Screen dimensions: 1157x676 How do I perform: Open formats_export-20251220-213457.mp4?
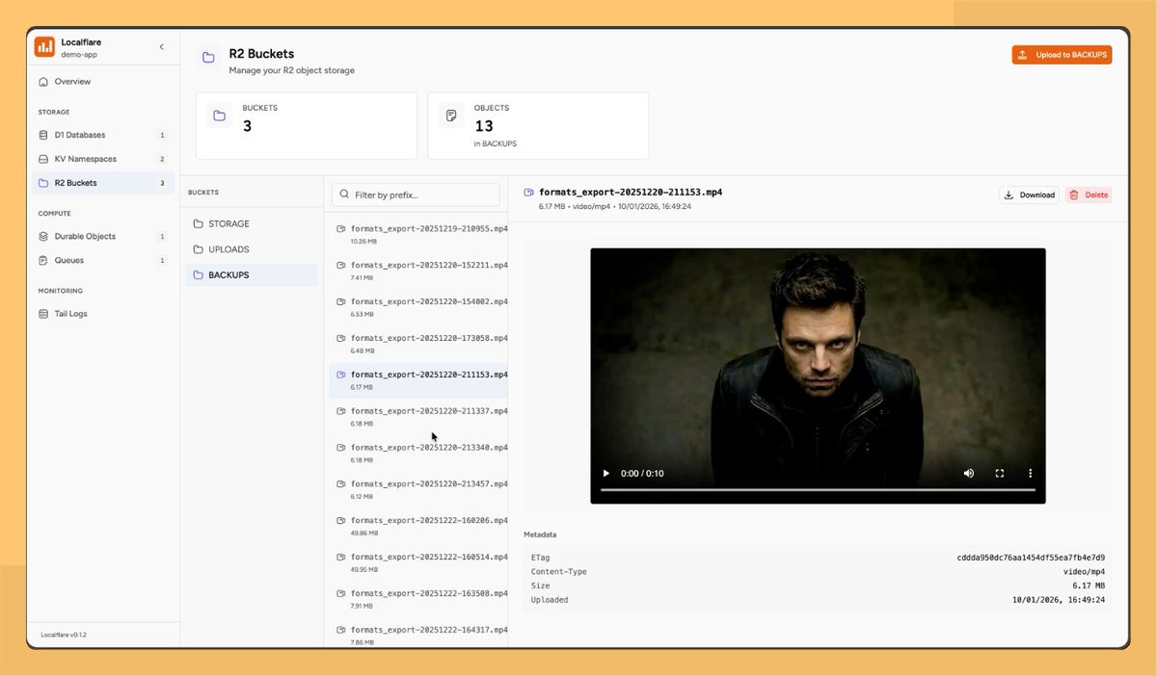pyautogui.click(x=418, y=489)
